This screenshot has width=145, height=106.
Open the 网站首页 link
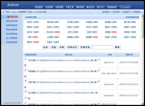[126, 12]
